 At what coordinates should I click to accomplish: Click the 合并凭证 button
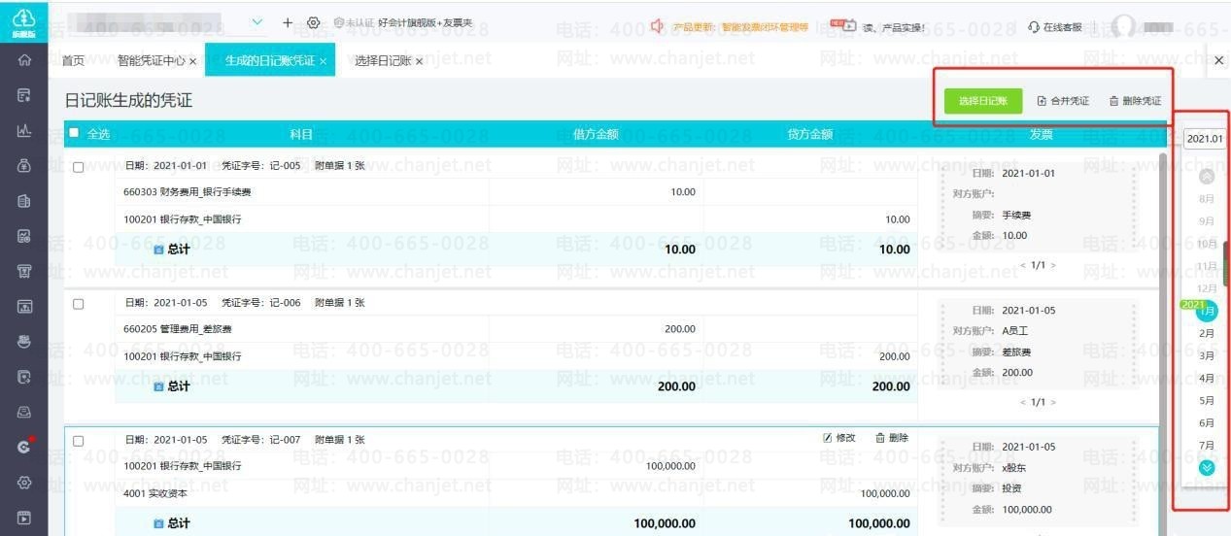[x=1063, y=101]
